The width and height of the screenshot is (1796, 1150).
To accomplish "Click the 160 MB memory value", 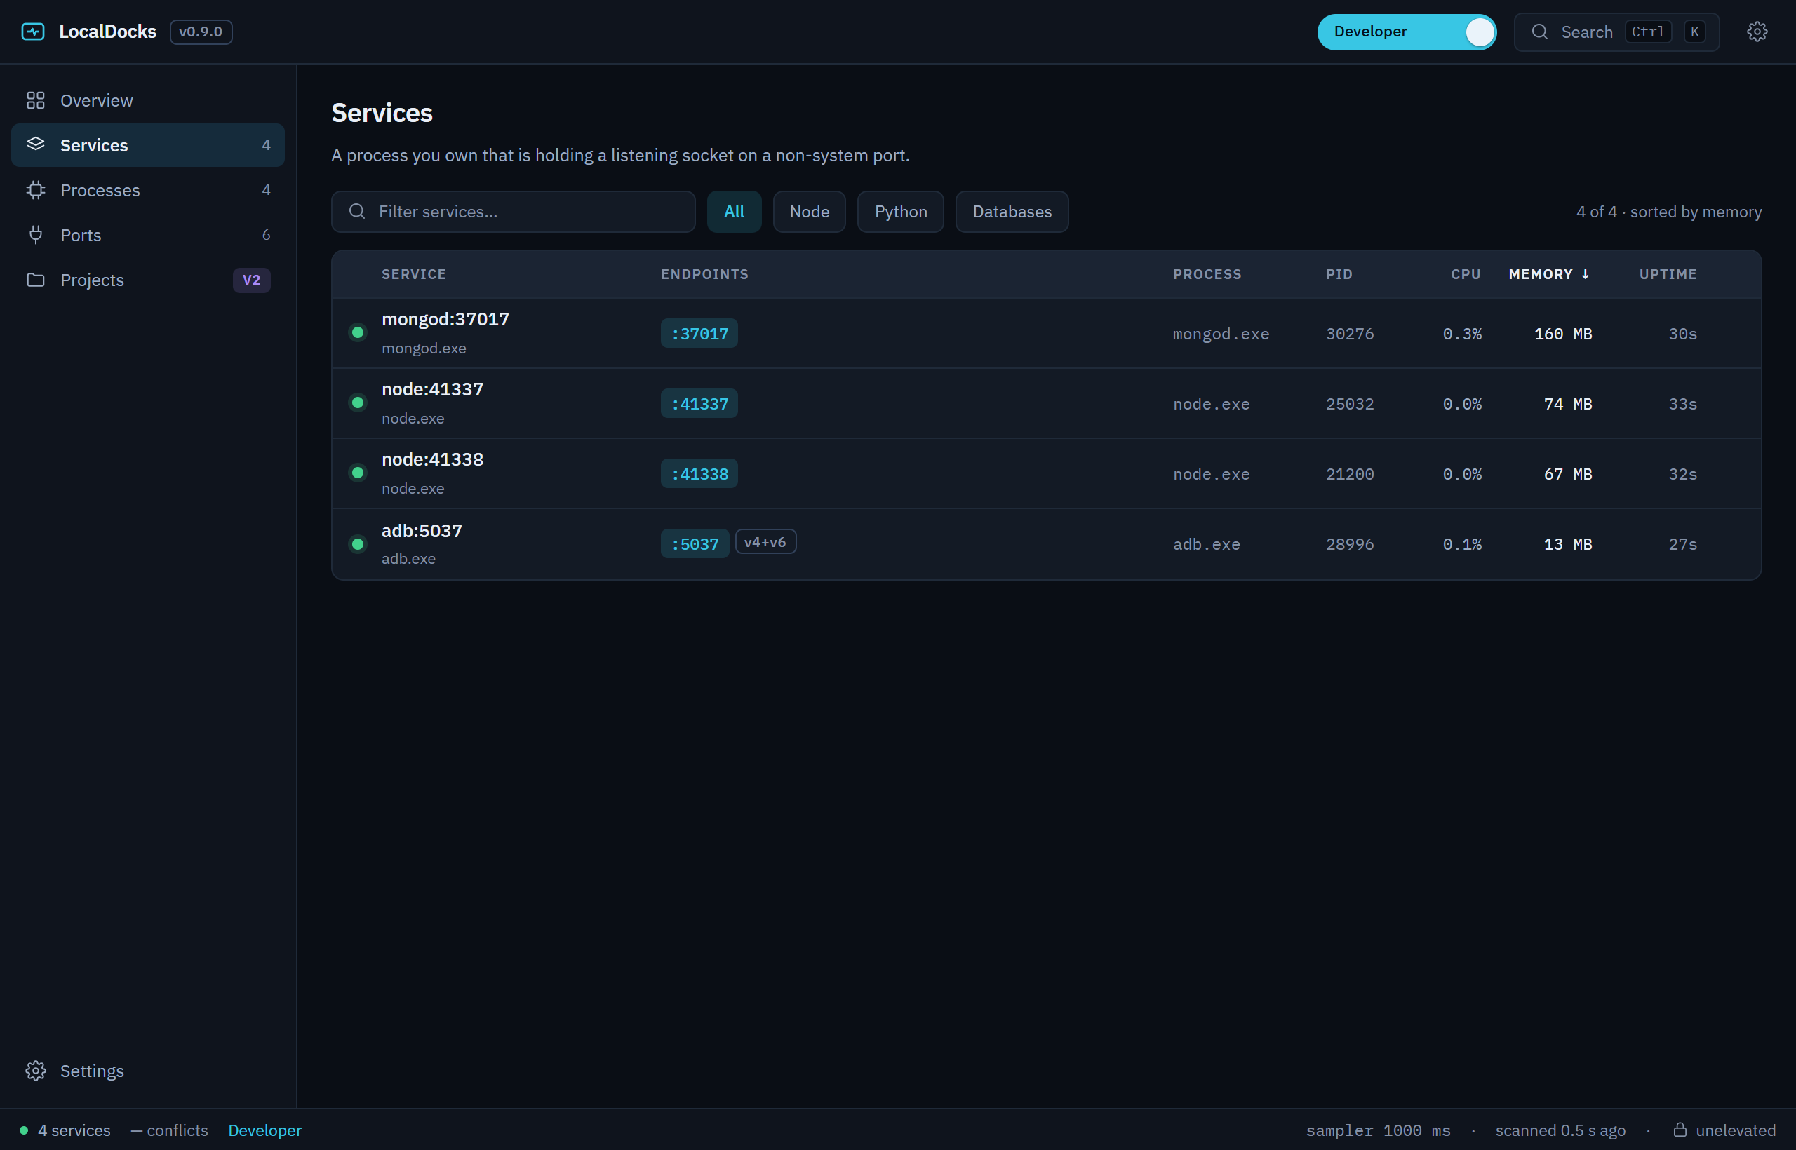I will (x=1562, y=334).
